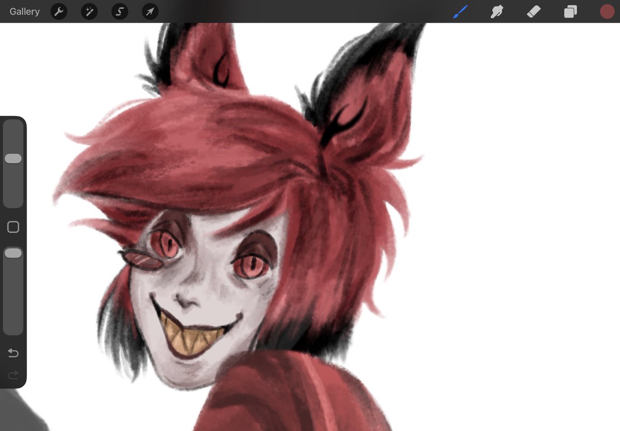Redo the last undone action

[x=13, y=374]
